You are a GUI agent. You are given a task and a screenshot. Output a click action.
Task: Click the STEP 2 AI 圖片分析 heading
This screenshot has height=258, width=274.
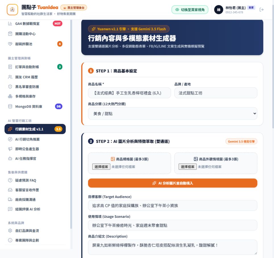(x=133, y=141)
